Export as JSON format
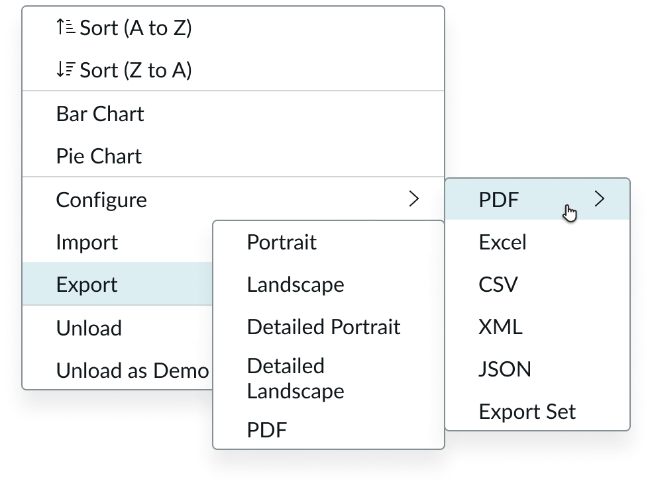The image size is (652, 487). click(537, 369)
